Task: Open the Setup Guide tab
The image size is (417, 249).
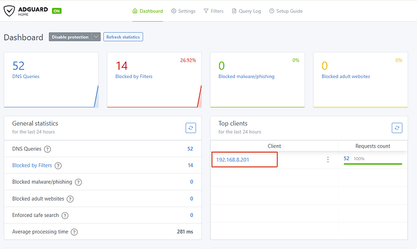Action: [x=286, y=11]
